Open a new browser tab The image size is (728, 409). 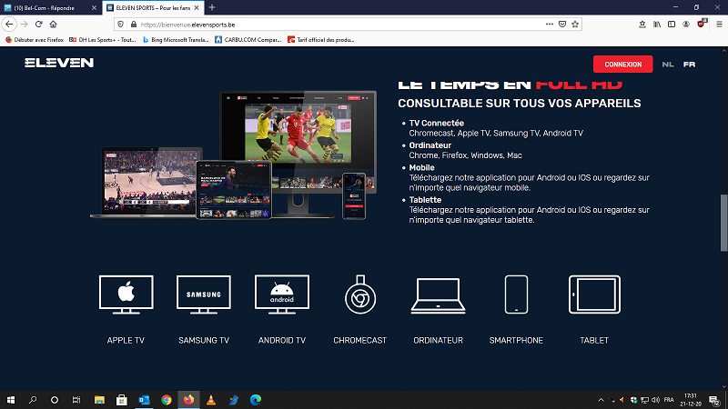(212, 7)
